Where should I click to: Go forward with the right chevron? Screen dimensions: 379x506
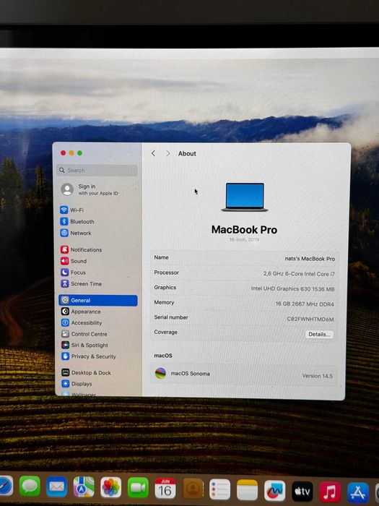click(x=168, y=153)
